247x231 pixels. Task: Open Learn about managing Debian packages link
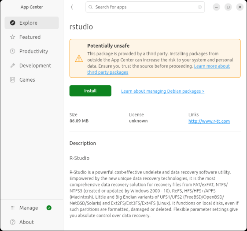163,91
